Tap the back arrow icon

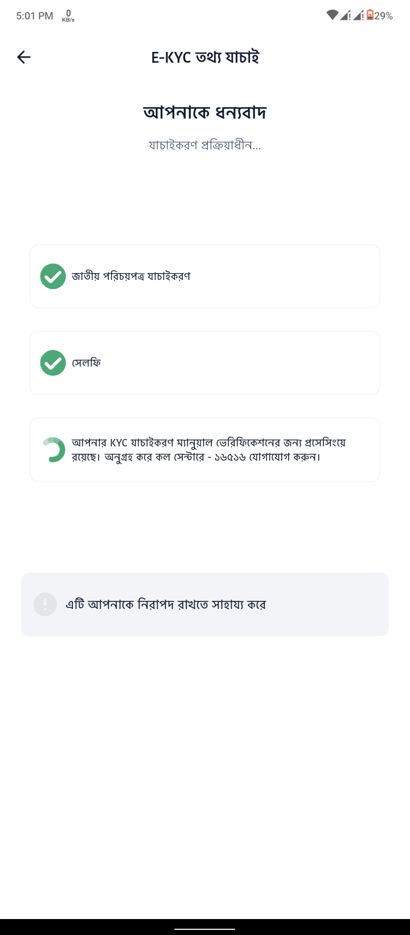click(x=24, y=57)
